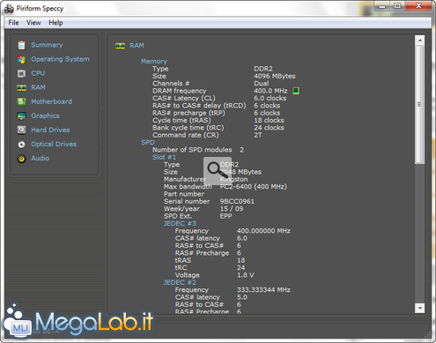The image size is (436, 343).
Task: Collapse the JEDEC #2 node
Action: (180, 282)
